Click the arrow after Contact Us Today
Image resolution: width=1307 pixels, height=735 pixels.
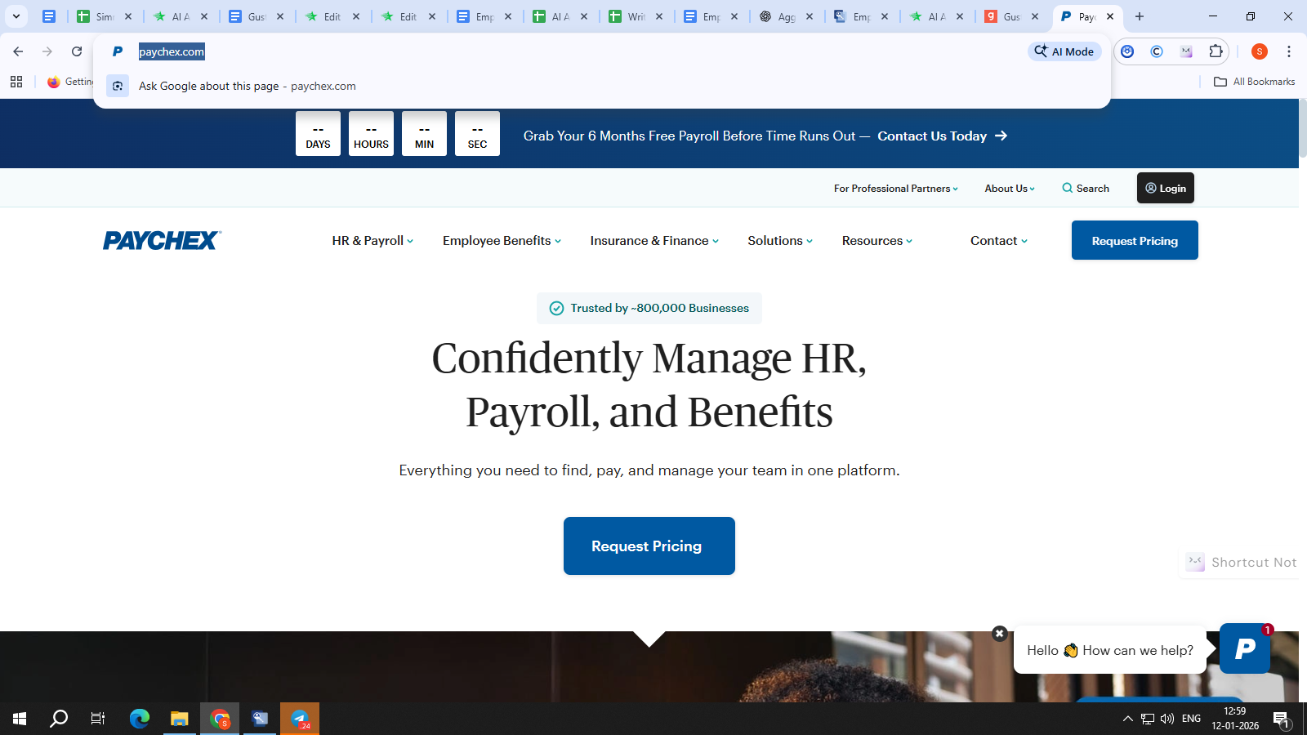pyautogui.click(x=1001, y=136)
